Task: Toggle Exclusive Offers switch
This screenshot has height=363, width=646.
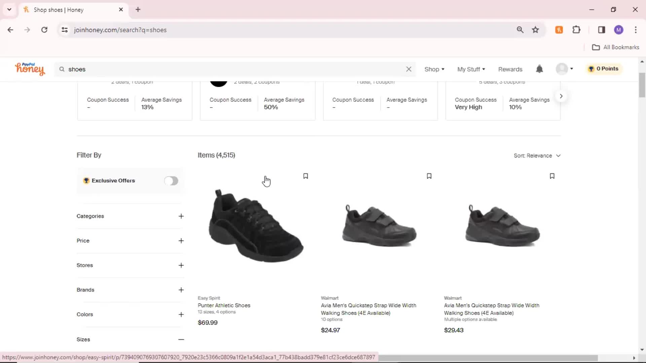Action: click(x=171, y=181)
